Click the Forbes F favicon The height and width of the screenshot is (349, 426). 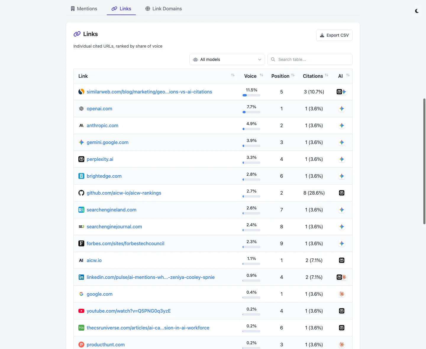point(81,243)
